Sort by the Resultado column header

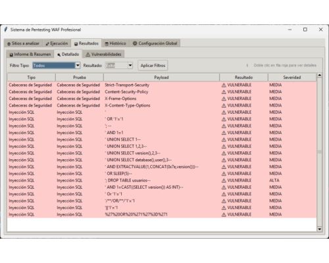243,78
